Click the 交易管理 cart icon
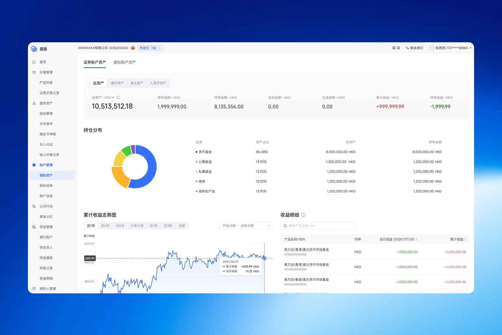The image size is (502, 335). coord(34,72)
